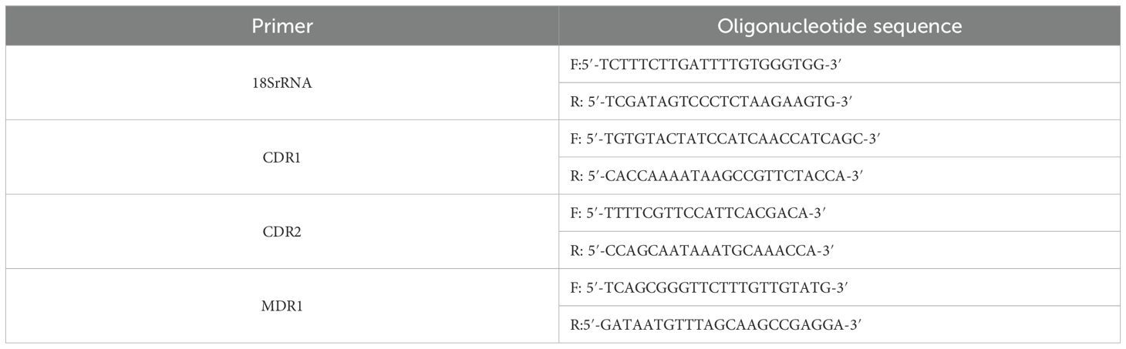Click the Primer column header
Viewport: 1126px width, 349px height.
(x=283, y=25)
